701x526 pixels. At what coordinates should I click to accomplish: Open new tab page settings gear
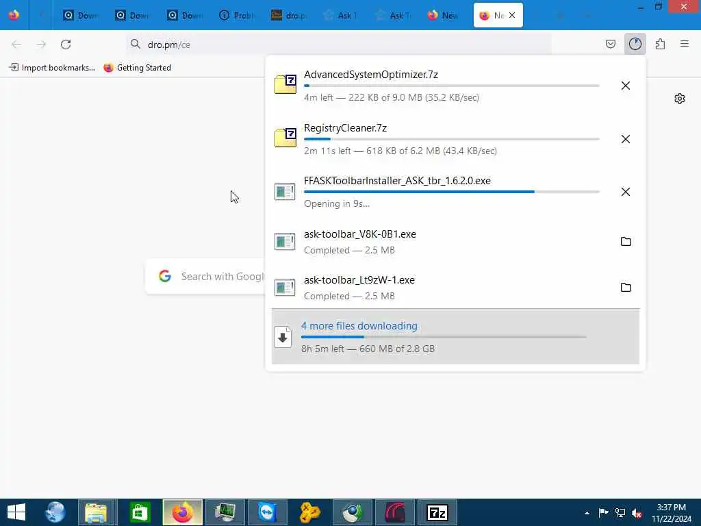(x=680, y=99)
